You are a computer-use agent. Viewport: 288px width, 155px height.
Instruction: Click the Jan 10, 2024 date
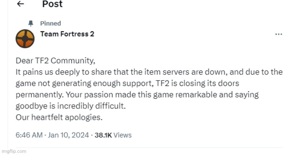tap(69, 135)
